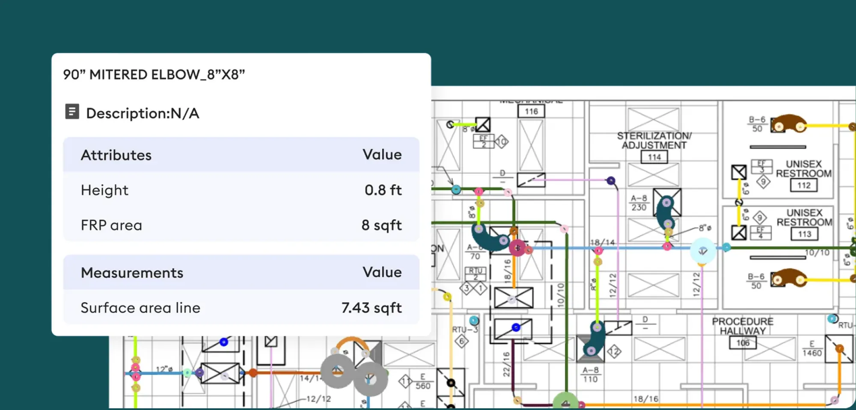Click the 12"ø duct label at bottom left
Screen dimensions: 856x410
click(164, 369)
